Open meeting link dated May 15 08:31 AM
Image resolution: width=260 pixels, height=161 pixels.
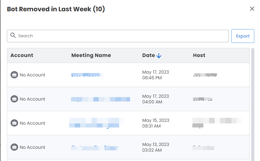tap(96, 123)
